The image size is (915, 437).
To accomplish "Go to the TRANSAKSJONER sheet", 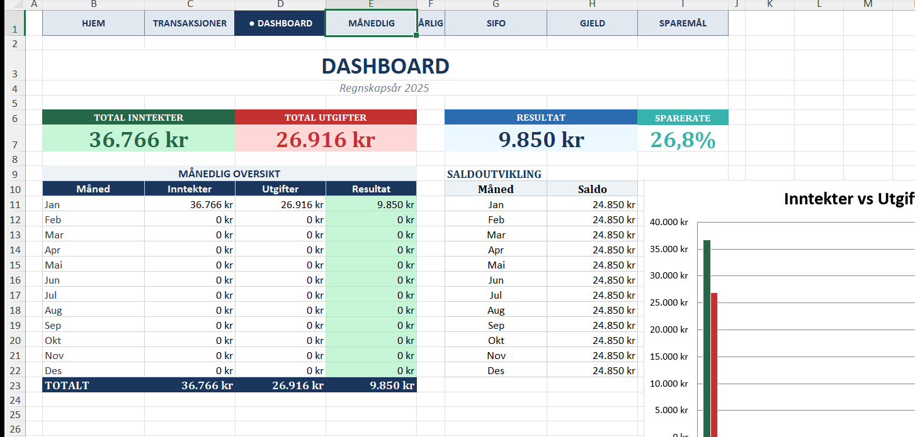I will click(190, 23).
